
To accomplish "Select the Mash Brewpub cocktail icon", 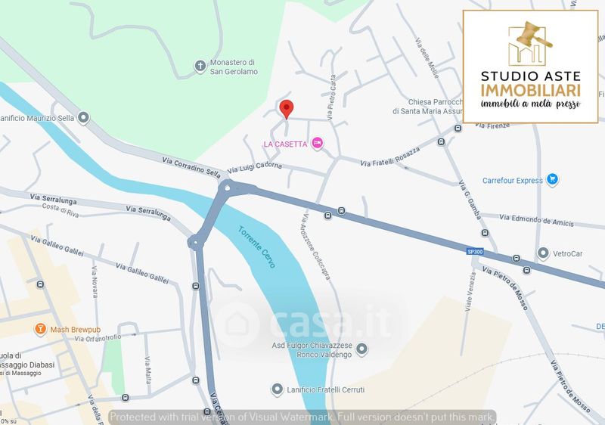I will [x=40, y=330].
